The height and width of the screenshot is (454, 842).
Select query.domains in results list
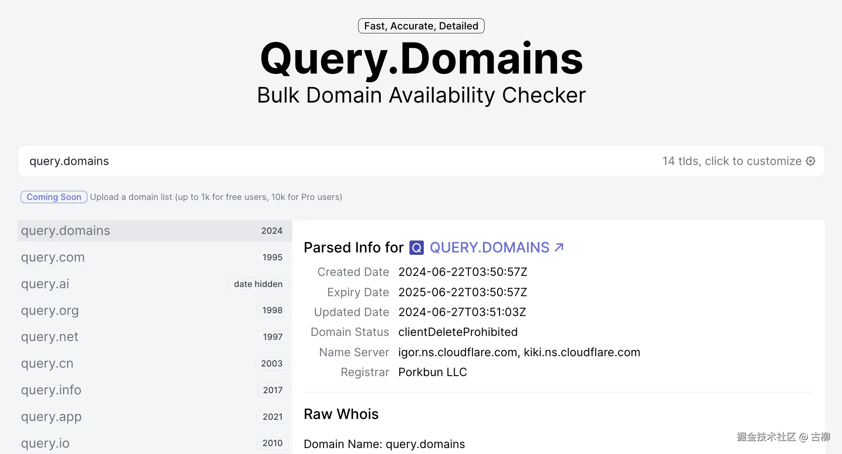(x=66, y=231)
